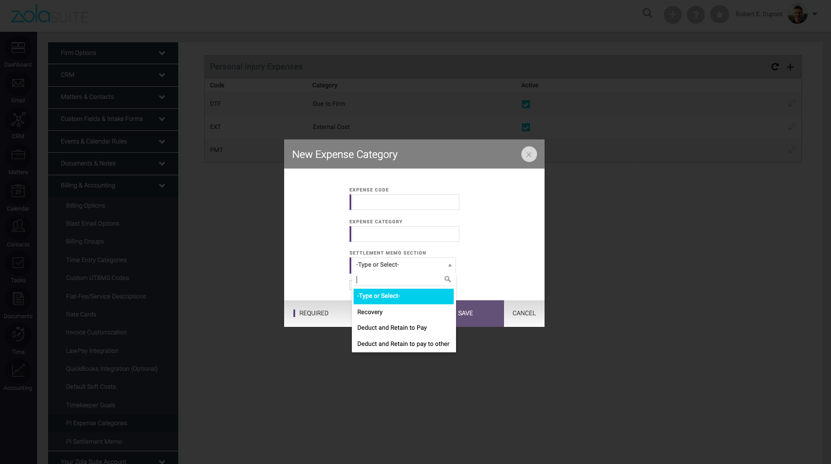Close the New Expense Category dialog

pyautogui.click(x=529, y=154)
